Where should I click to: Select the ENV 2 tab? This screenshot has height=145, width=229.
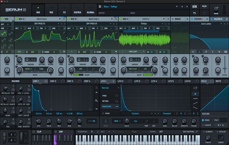(57, 81)
